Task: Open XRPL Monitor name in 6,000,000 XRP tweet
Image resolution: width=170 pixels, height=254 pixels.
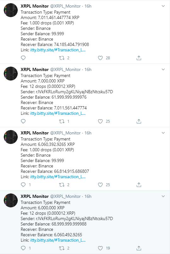Action: [34, 196]
